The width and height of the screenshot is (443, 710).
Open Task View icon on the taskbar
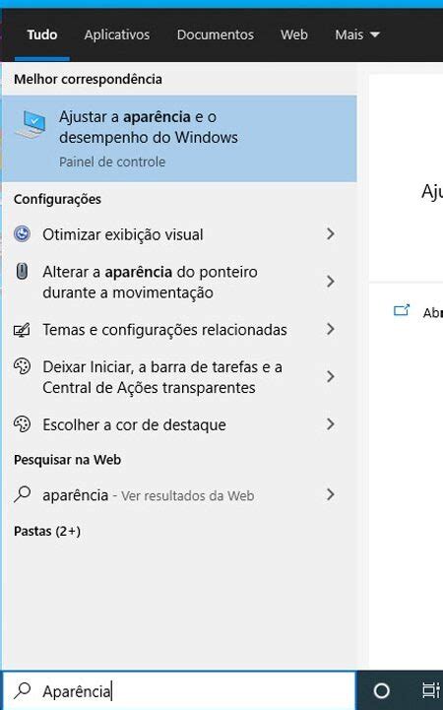(431, 690)
